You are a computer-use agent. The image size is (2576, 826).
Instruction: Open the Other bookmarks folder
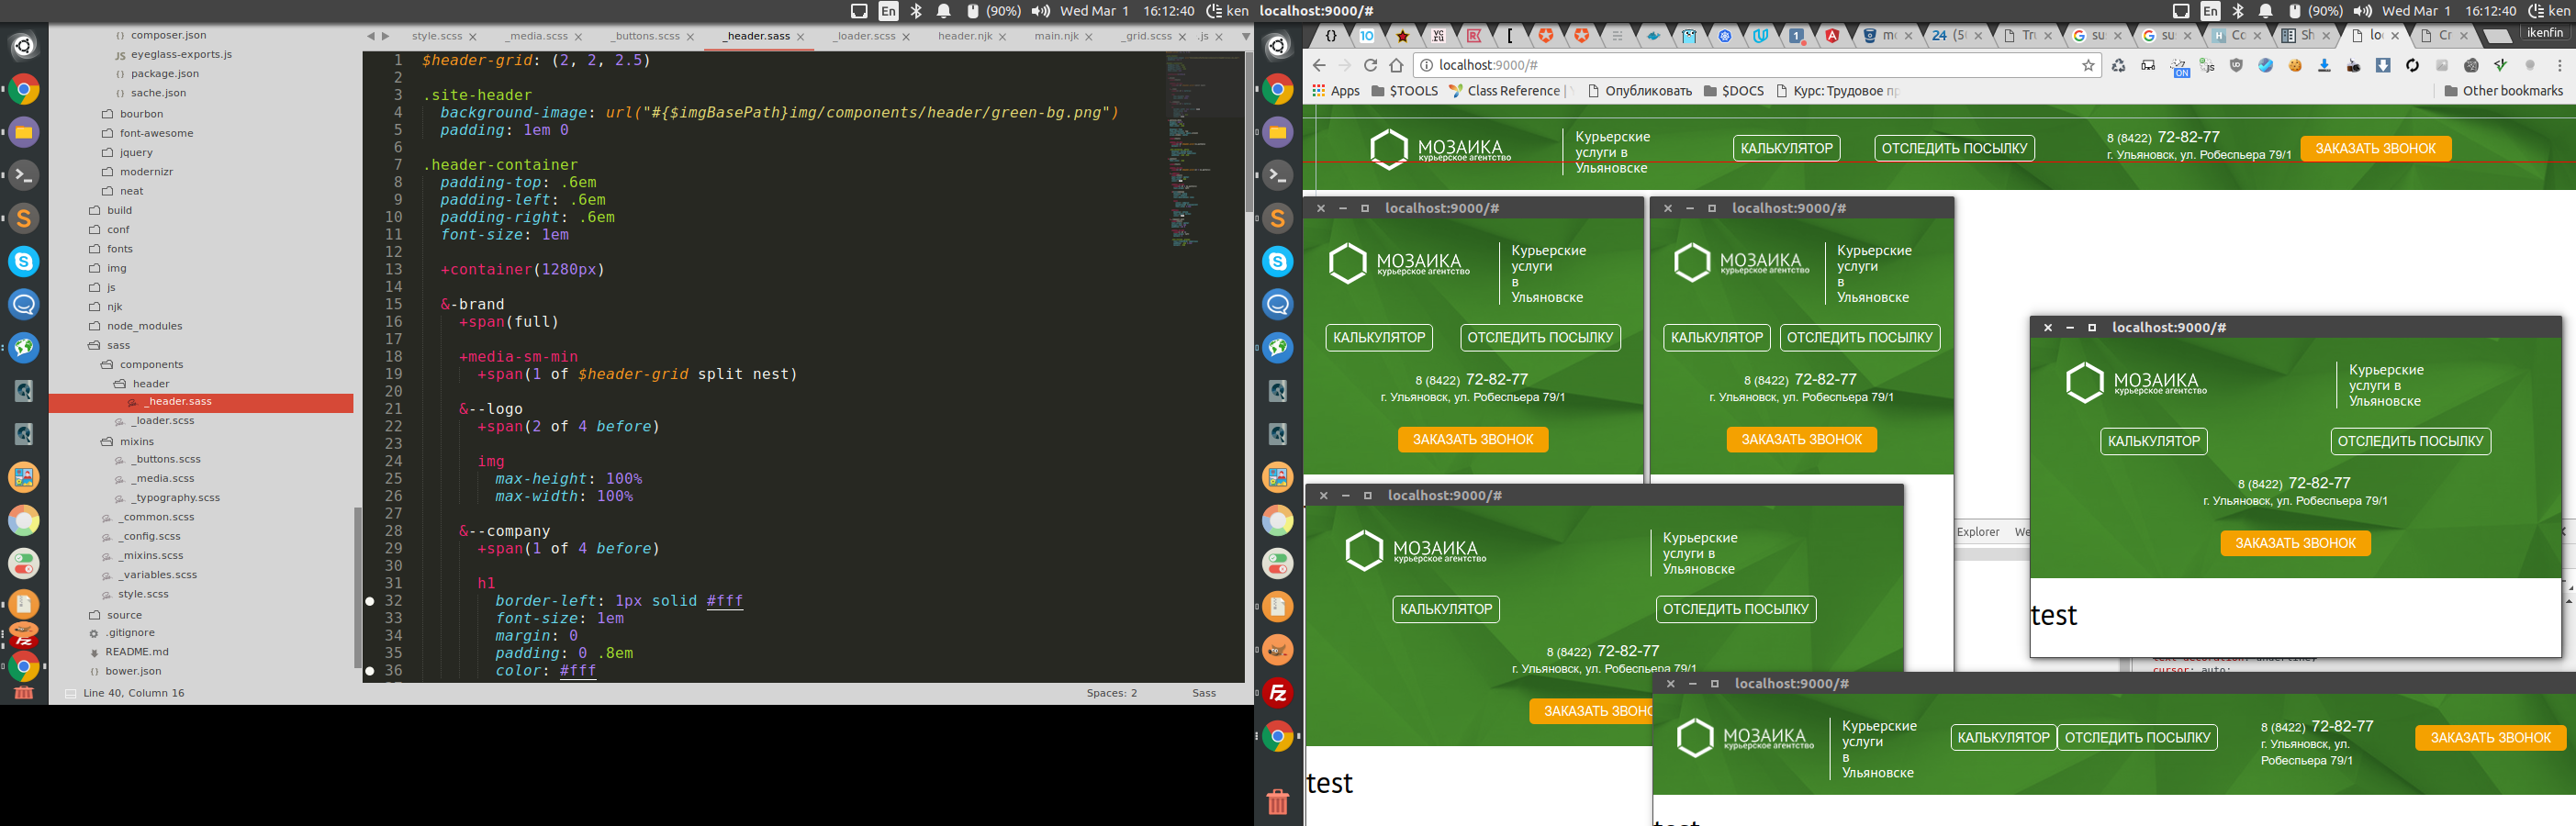tap(2503, 91)
